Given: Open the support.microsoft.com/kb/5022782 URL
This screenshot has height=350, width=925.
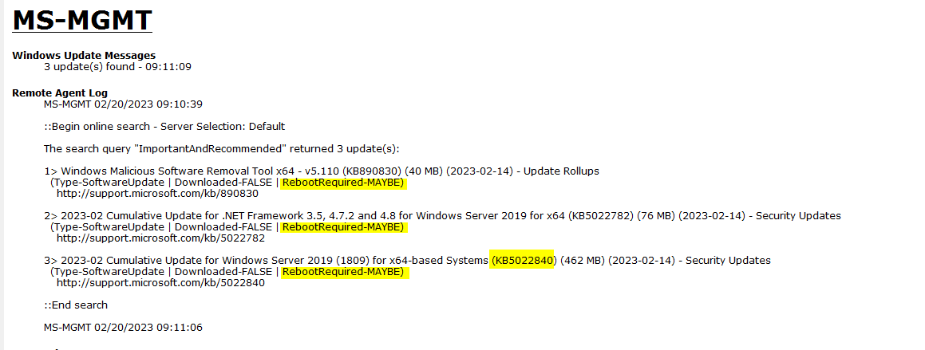Looking at the screenshot, I should pyautogui.click(x=160, y=238).
